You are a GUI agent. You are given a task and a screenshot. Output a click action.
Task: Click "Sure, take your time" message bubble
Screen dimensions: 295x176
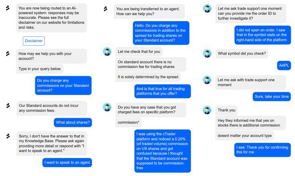pyautogui.click(x=272, y=96)
